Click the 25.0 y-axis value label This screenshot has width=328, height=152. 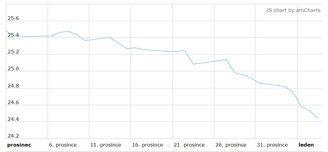(x=13, y=69)
